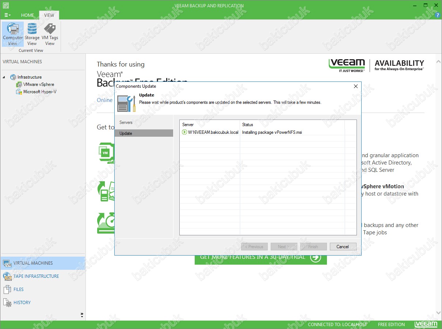Viewport: 442px width, 329px height.
Task: Click the green status icon beside W16VEEAM server
Action: [184, 132]
